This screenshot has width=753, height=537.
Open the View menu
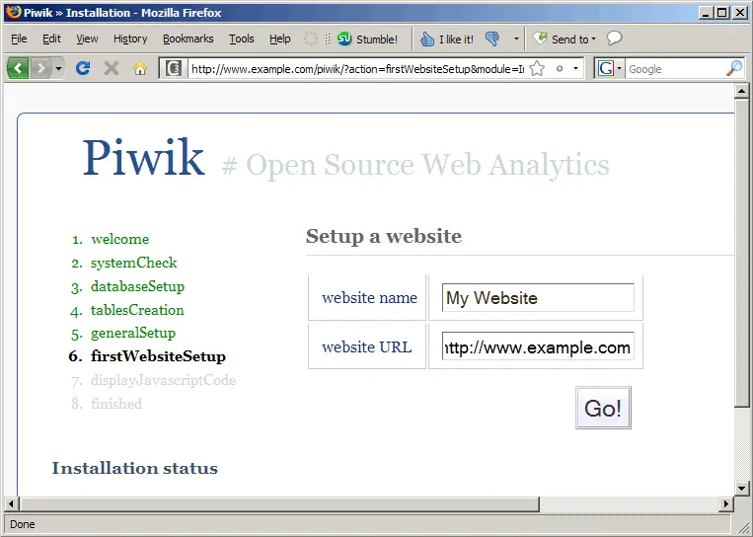(x=87, y=38)
